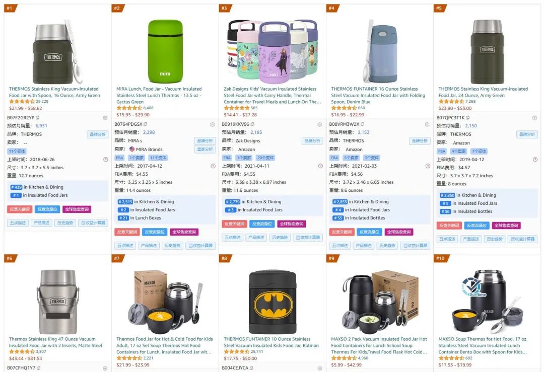544x372 pixels.
Task: Open 收益计算器 on the 24 Ounce THERMOS card
Action: click(x=522, y=239)
